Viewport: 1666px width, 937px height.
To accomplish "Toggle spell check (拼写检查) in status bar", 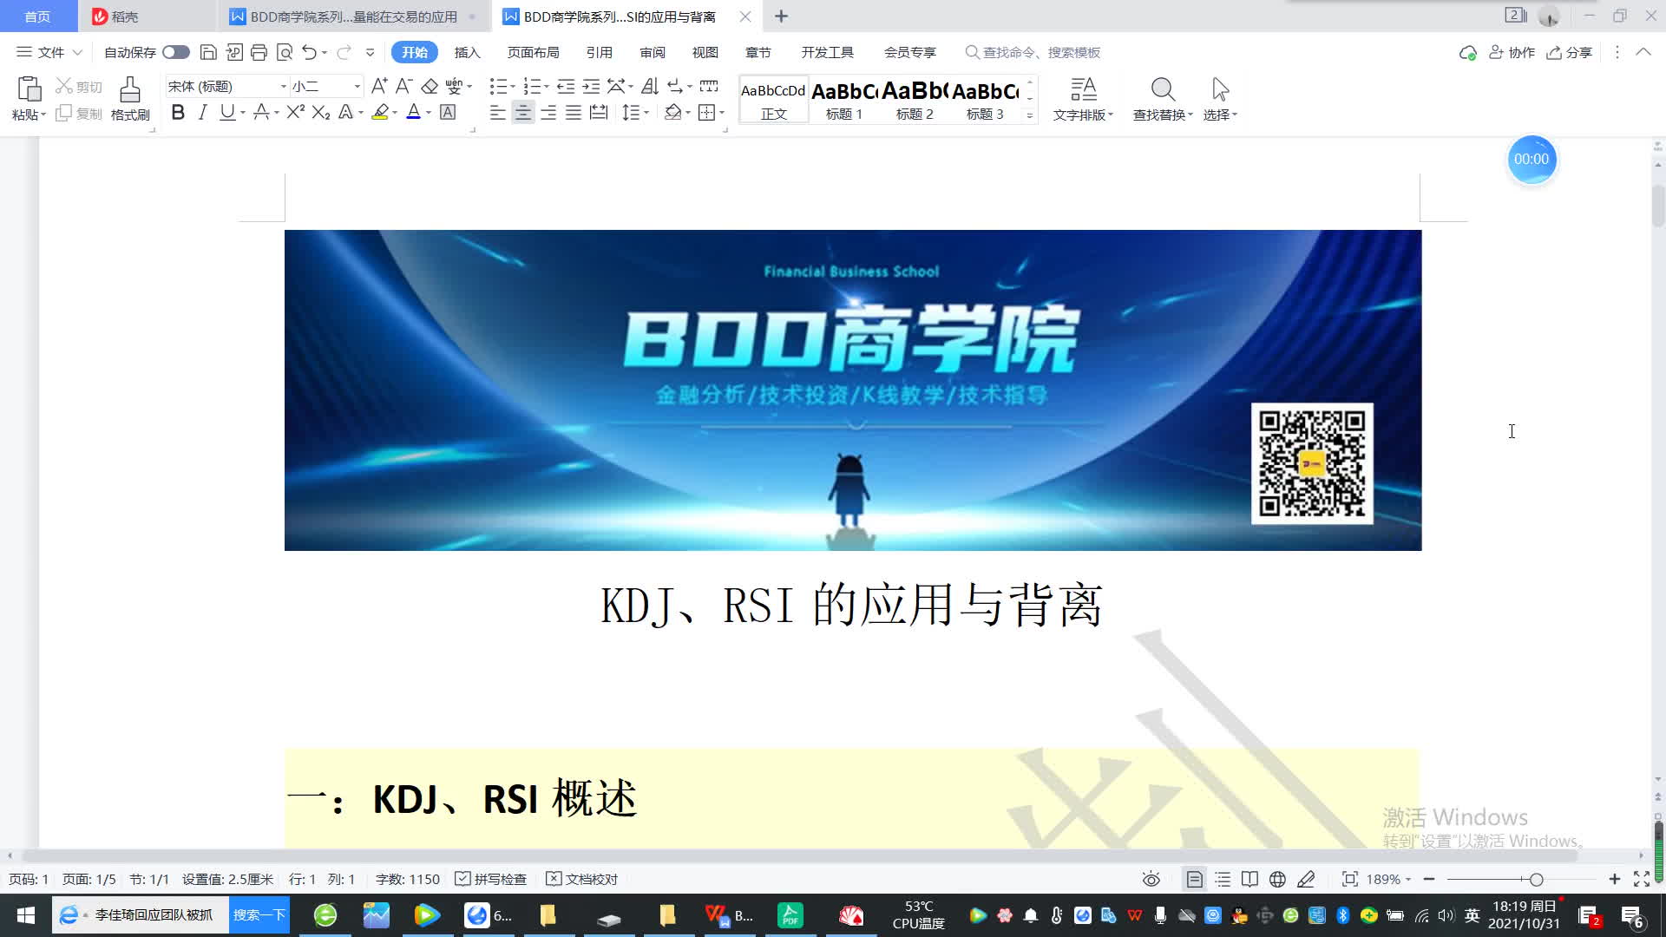I will click(x=491, y=879).
